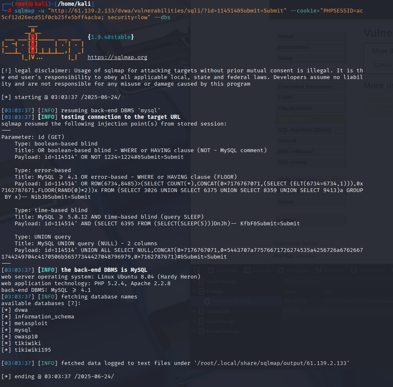Click the 'fetching database names' log line
Image resolution: width=393 pixels, height=387 pixels.
coord(69,297)
